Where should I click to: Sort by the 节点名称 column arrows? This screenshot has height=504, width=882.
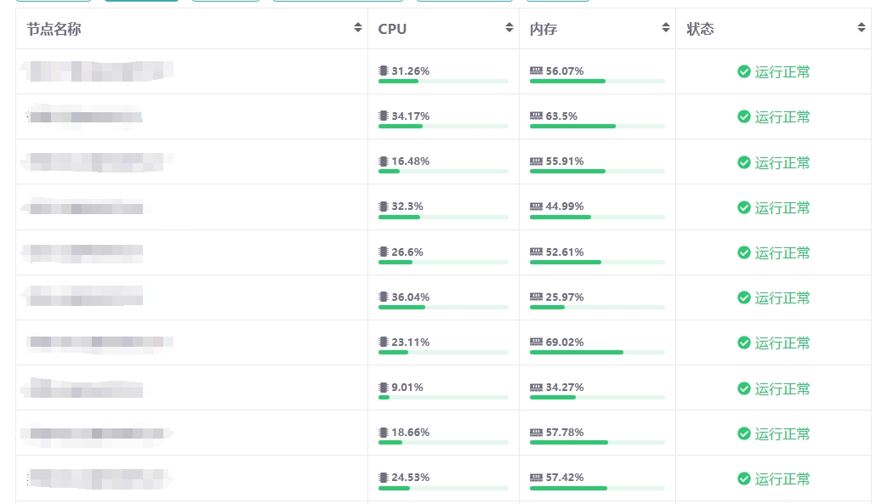[358, 28]
